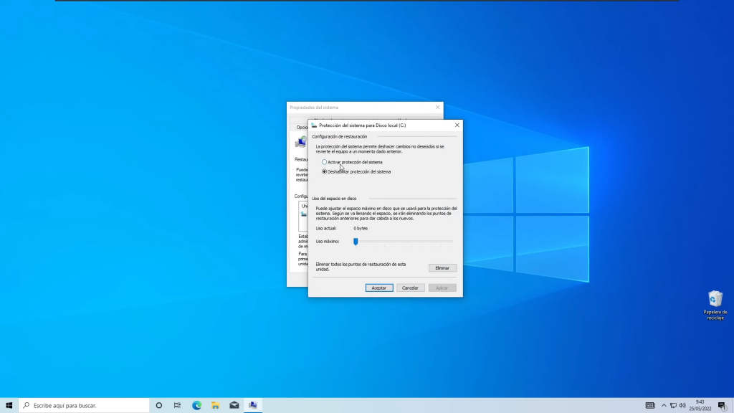Close the 'Protección del sistema' dialog

457,125
